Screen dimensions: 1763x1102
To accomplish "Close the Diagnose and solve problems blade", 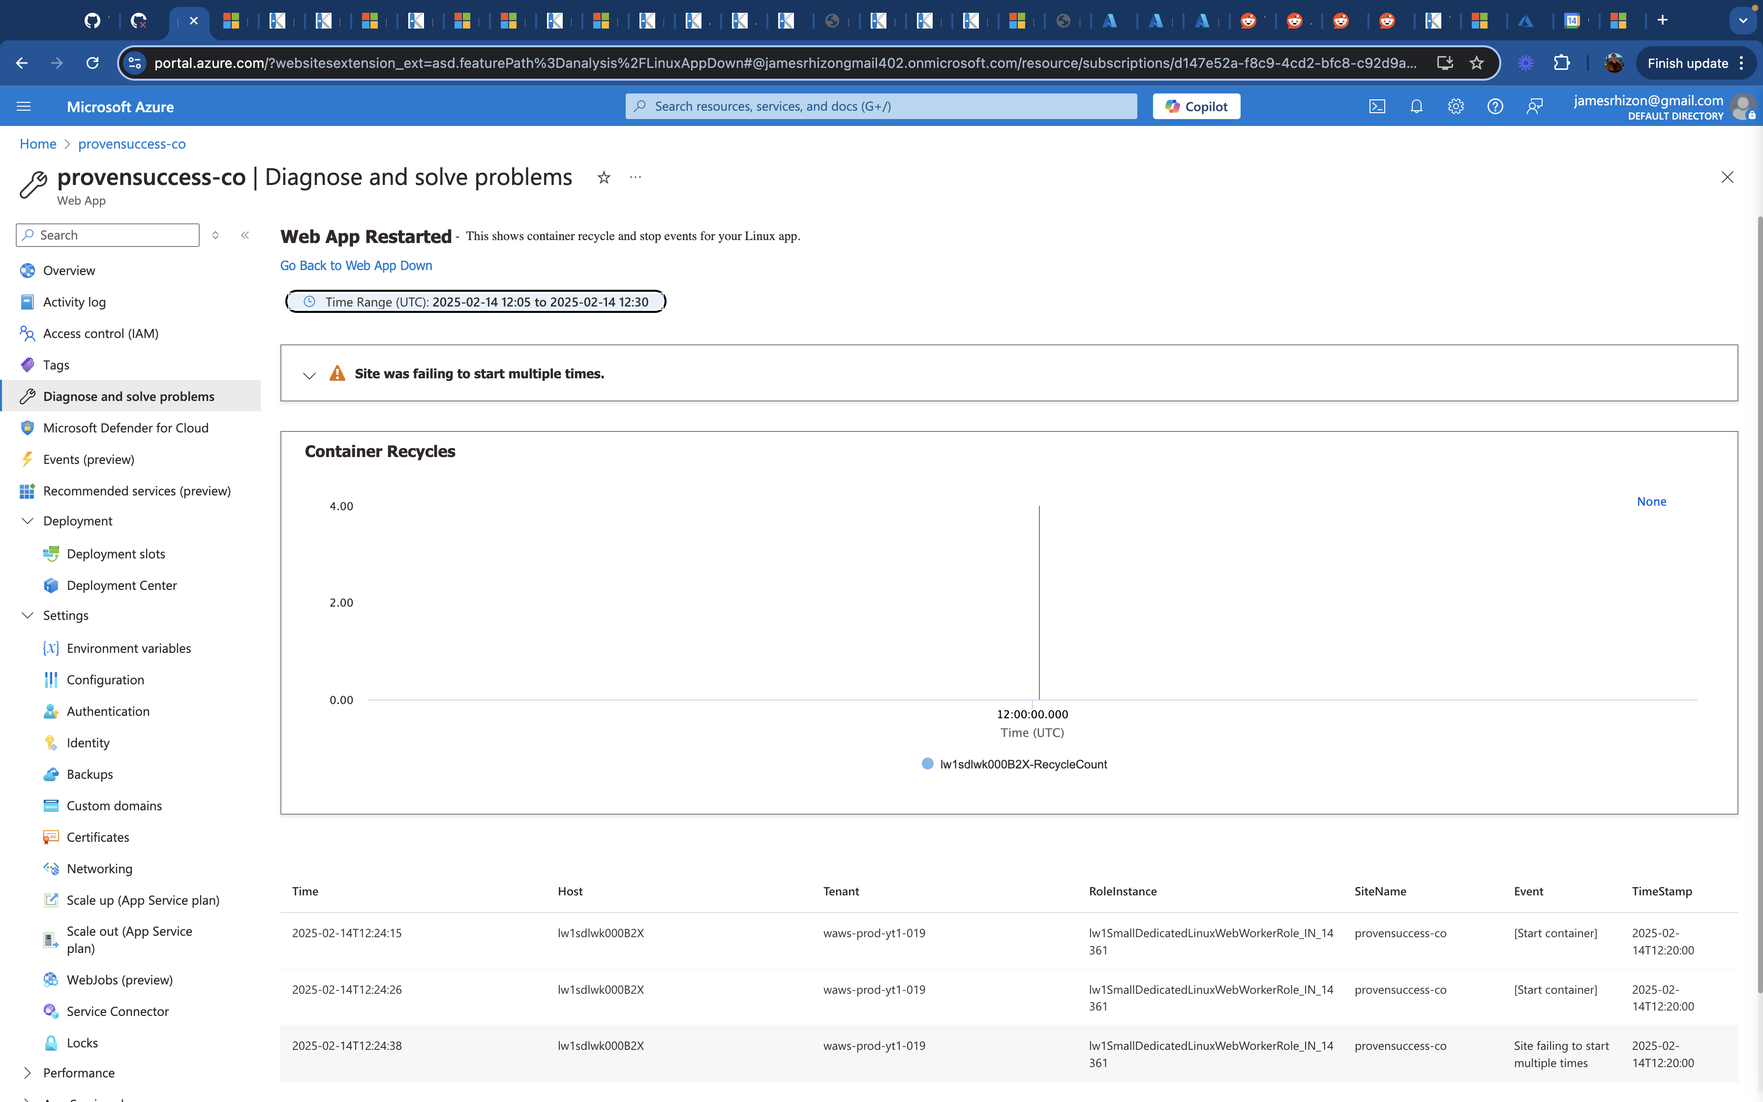I will (x=1727, y=177).
